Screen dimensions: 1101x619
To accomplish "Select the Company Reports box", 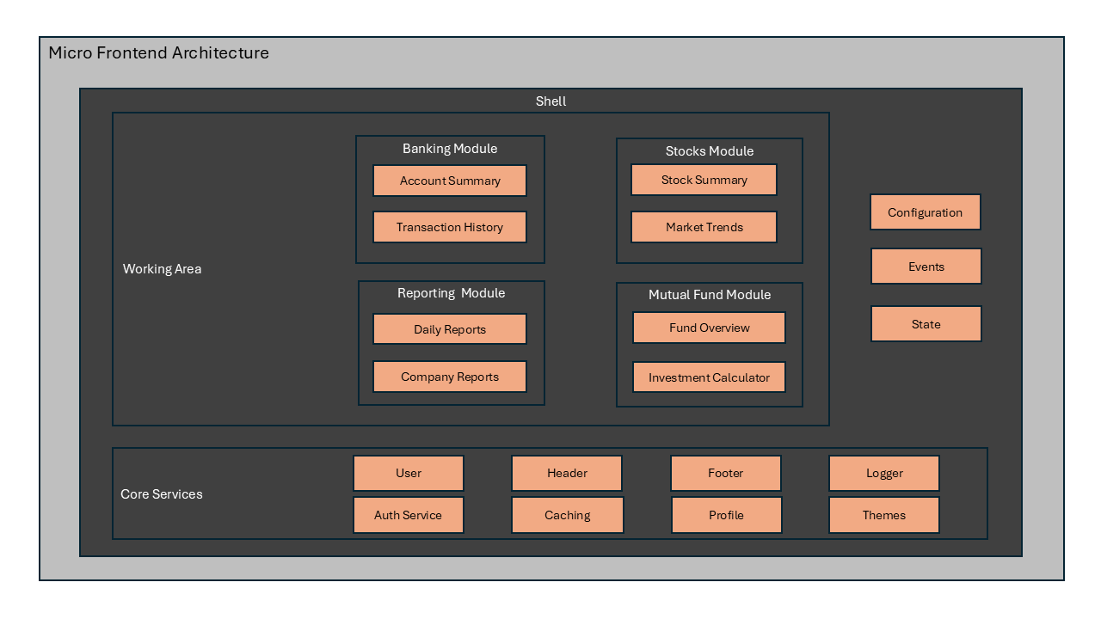I will tap(450, 377).
